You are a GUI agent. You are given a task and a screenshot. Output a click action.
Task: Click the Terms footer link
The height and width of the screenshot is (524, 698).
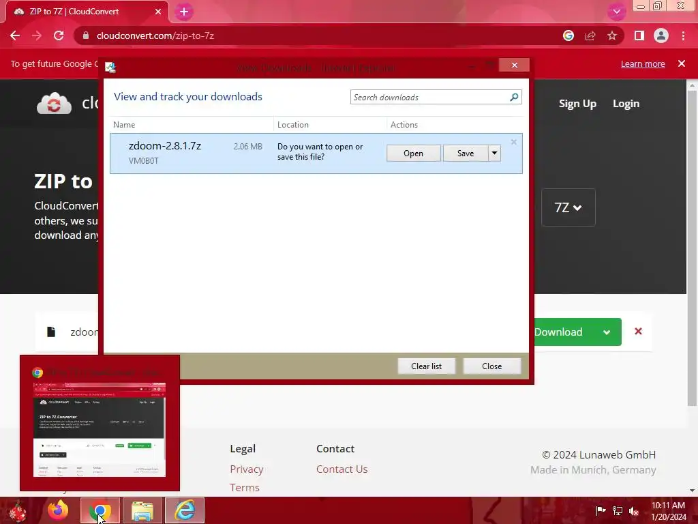(x=245, y=487)
